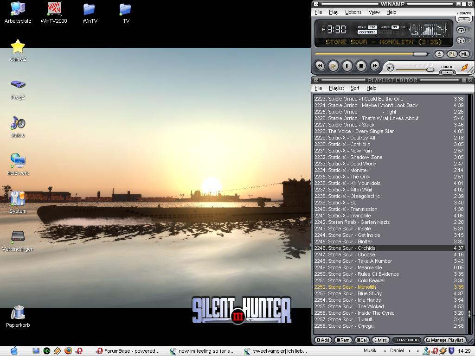
Task: Select track 2258 Stone Sour - Omega
Action: [389, 326]
